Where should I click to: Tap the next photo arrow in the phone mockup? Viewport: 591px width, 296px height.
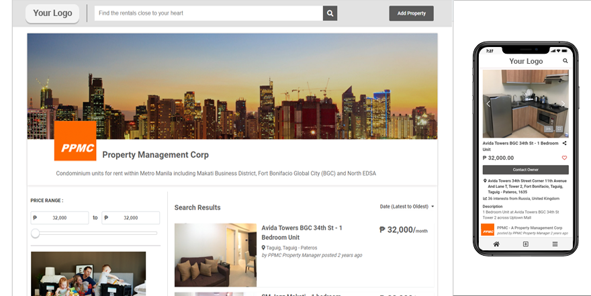click(x=563, y=104)
